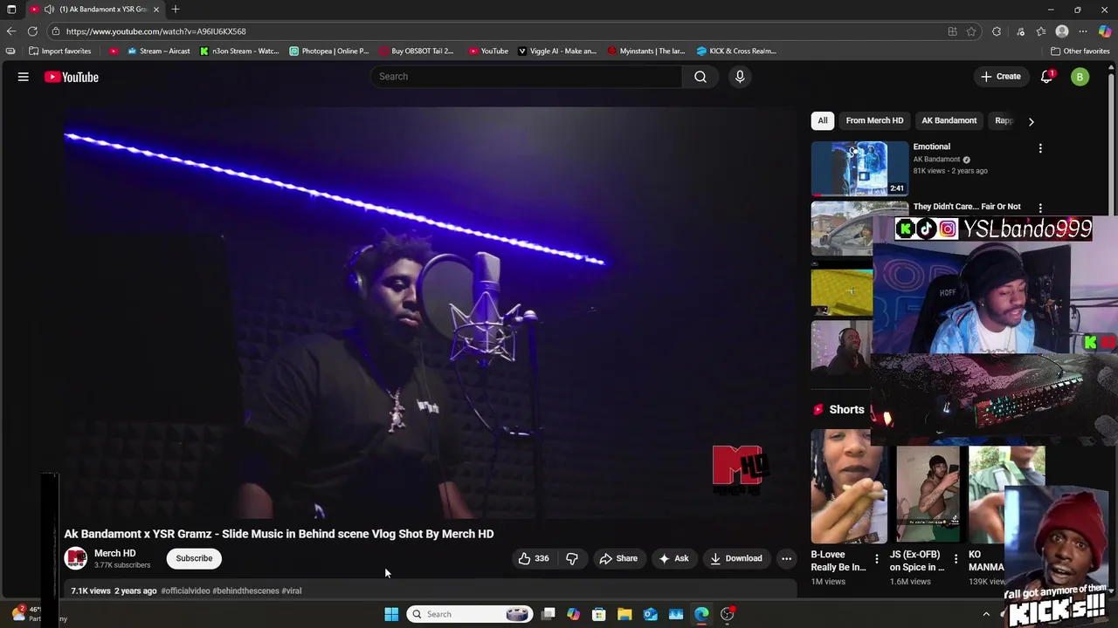Show hidden system tray icons
Viewport: 1118px width, 628px height.
986,614
